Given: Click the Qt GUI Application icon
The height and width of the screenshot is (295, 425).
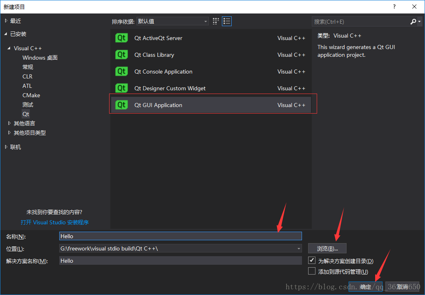Looking at the screenshot, I should (121, 105).
